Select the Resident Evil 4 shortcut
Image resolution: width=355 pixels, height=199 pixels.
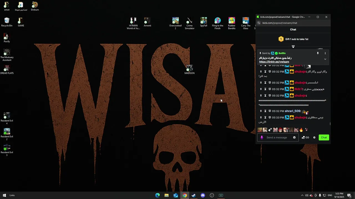click(x=7, y=118)
